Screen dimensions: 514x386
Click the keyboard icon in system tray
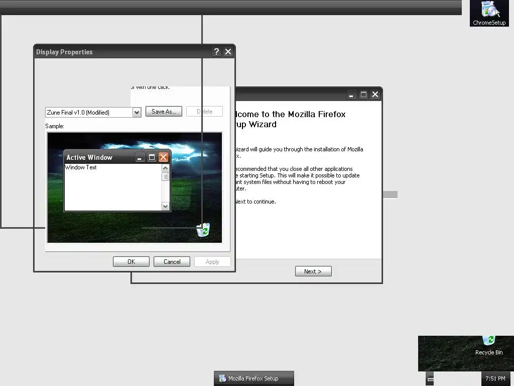coord(430,379)
